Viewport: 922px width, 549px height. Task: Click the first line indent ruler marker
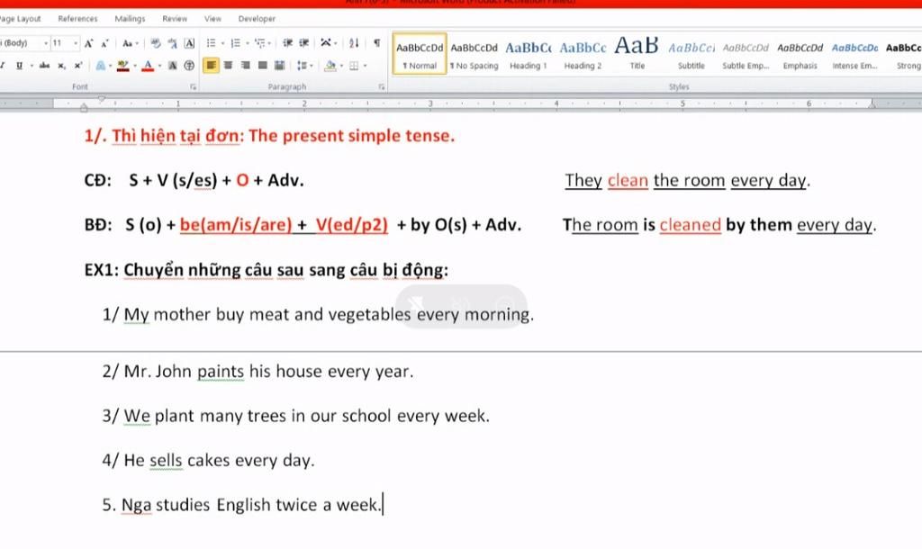102,99
